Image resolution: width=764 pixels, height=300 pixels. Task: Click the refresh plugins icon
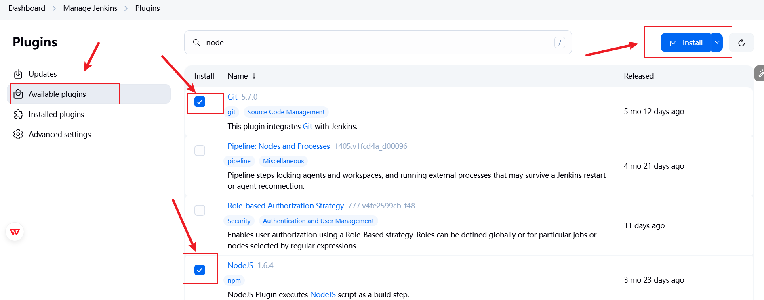(741, 43)
